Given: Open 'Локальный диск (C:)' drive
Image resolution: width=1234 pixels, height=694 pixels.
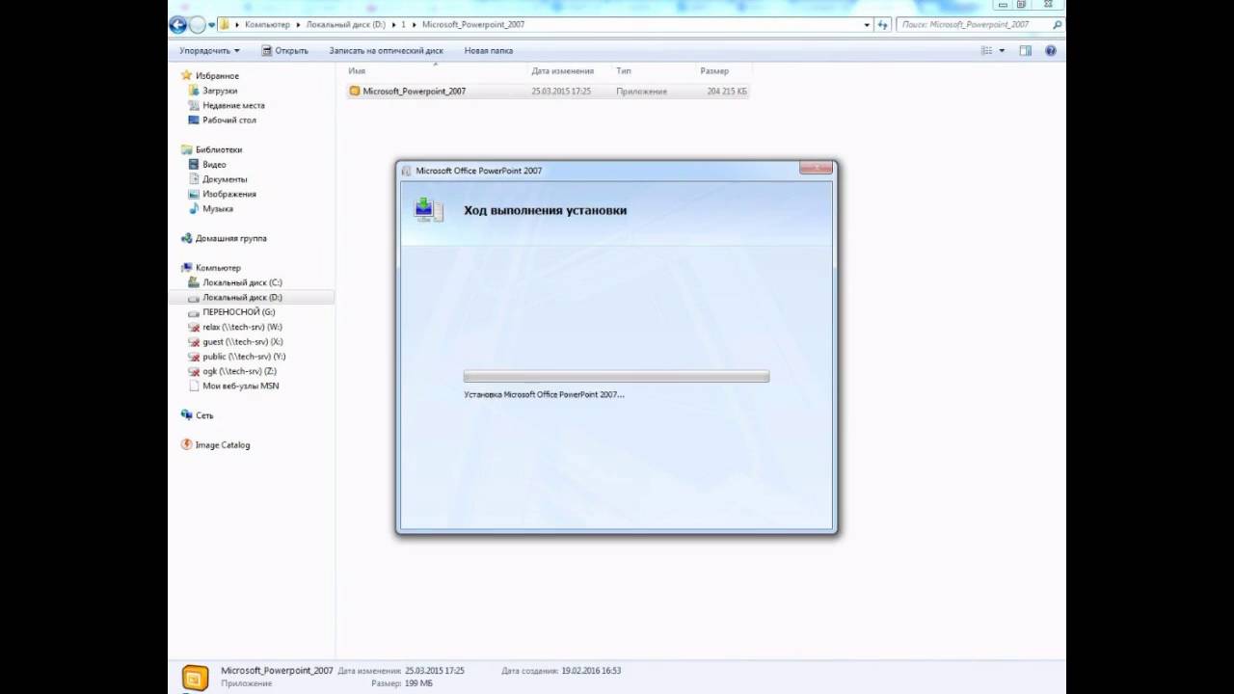Looking at the screenshot, I should pos(242,282).
